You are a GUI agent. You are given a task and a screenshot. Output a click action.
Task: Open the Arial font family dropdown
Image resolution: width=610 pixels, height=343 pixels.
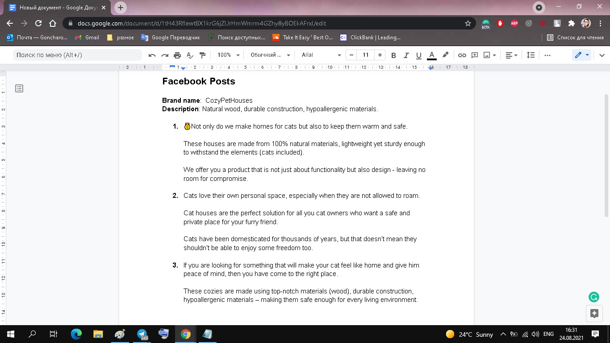[321, 55]
